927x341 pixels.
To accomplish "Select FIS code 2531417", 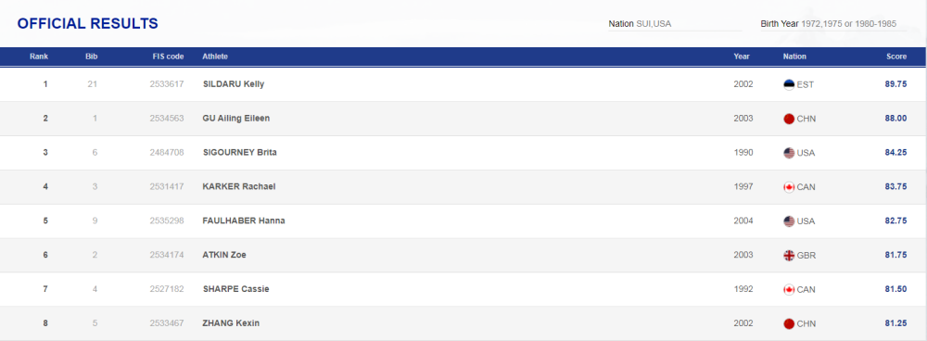I will (167, 187).
